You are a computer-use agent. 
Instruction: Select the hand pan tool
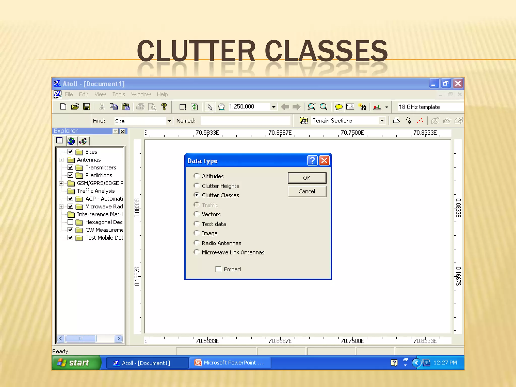point(221,107)
